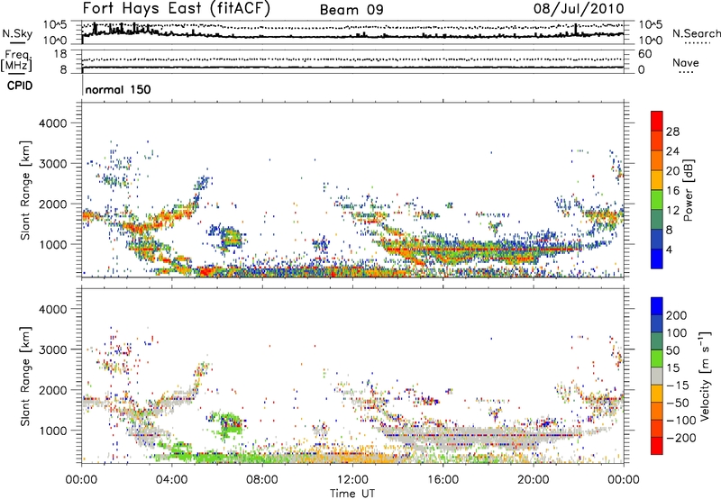Click the 'Power [dB]' colorbar label
Image resolution: width=721 pixels, height=499 pixels.
[688, 190]
